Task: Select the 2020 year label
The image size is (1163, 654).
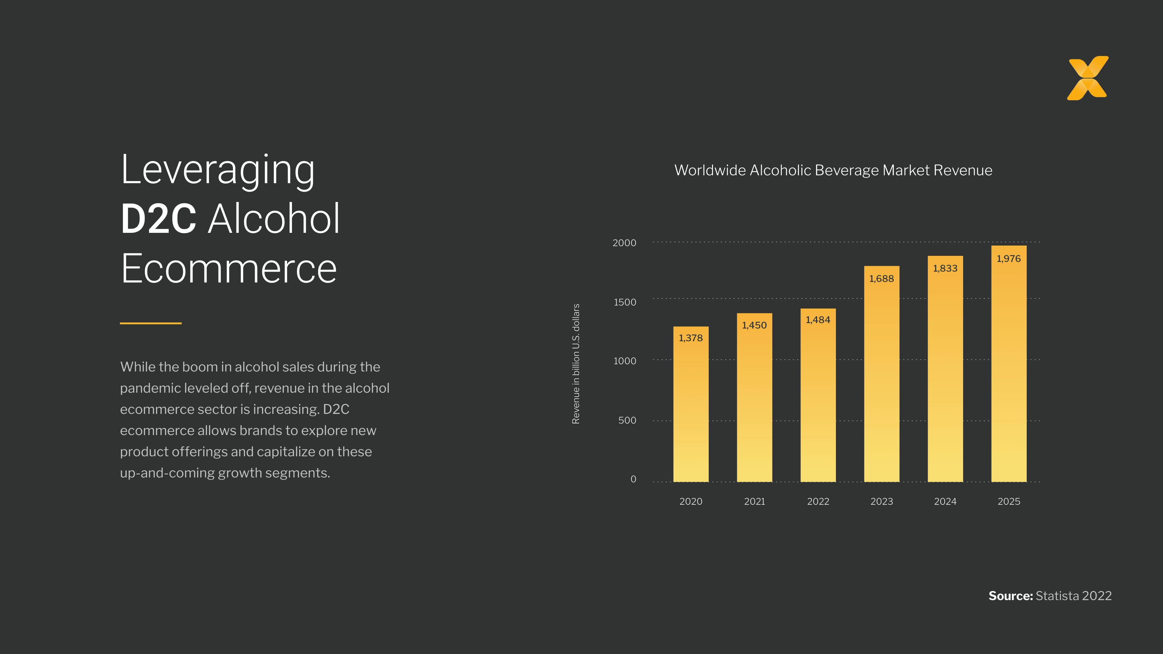Action: click(x=691, y=501)
